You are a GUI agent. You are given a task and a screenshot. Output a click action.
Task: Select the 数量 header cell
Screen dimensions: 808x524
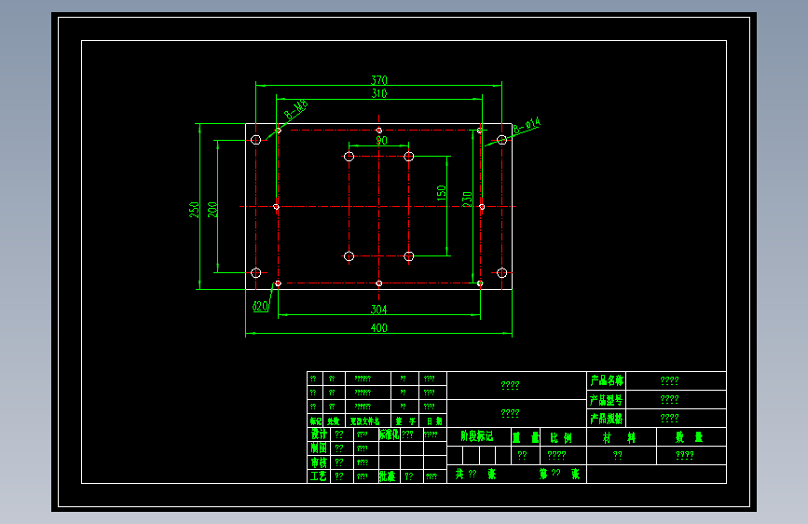690,437
